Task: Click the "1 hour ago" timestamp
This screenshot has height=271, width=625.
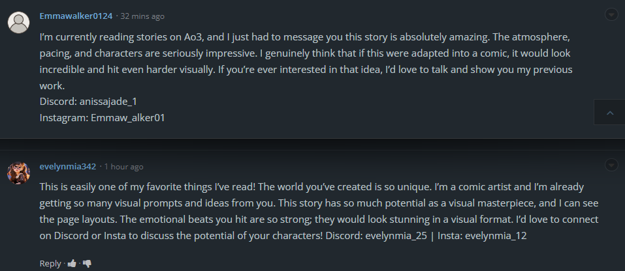Action: [x=123, y=167]
